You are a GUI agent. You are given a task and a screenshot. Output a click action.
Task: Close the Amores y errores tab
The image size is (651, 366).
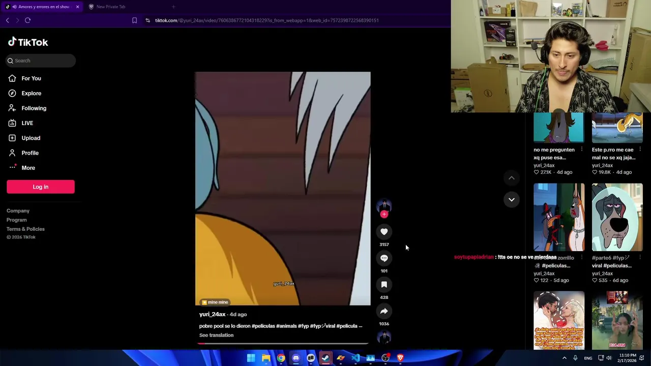[77, 7]
